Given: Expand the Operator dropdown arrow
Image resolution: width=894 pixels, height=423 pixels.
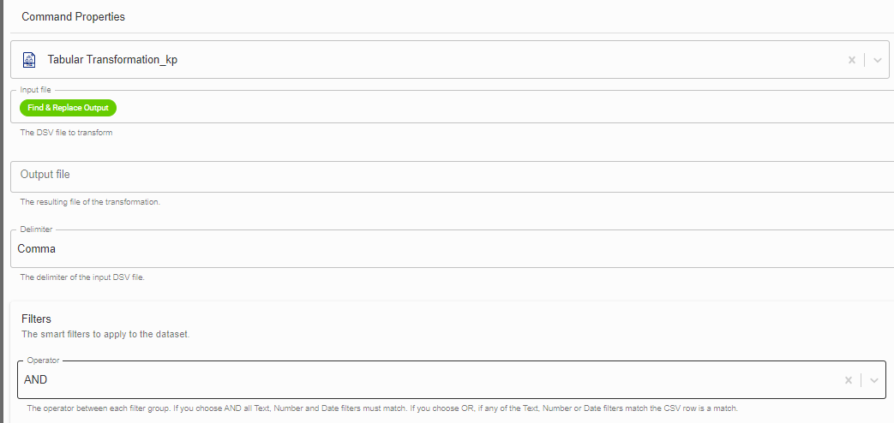Looking at the screenshot, I should click(x=874, y=380).
